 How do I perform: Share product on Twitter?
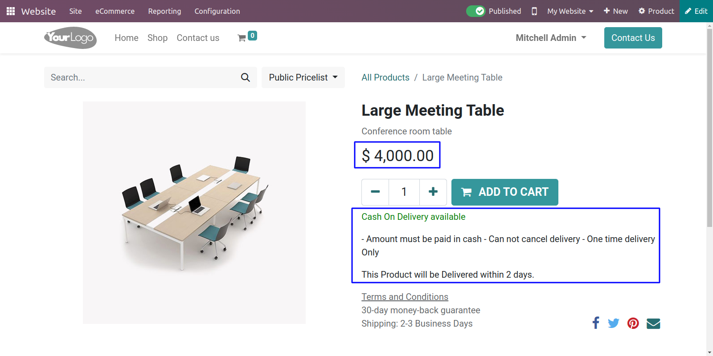pos(614,323)
